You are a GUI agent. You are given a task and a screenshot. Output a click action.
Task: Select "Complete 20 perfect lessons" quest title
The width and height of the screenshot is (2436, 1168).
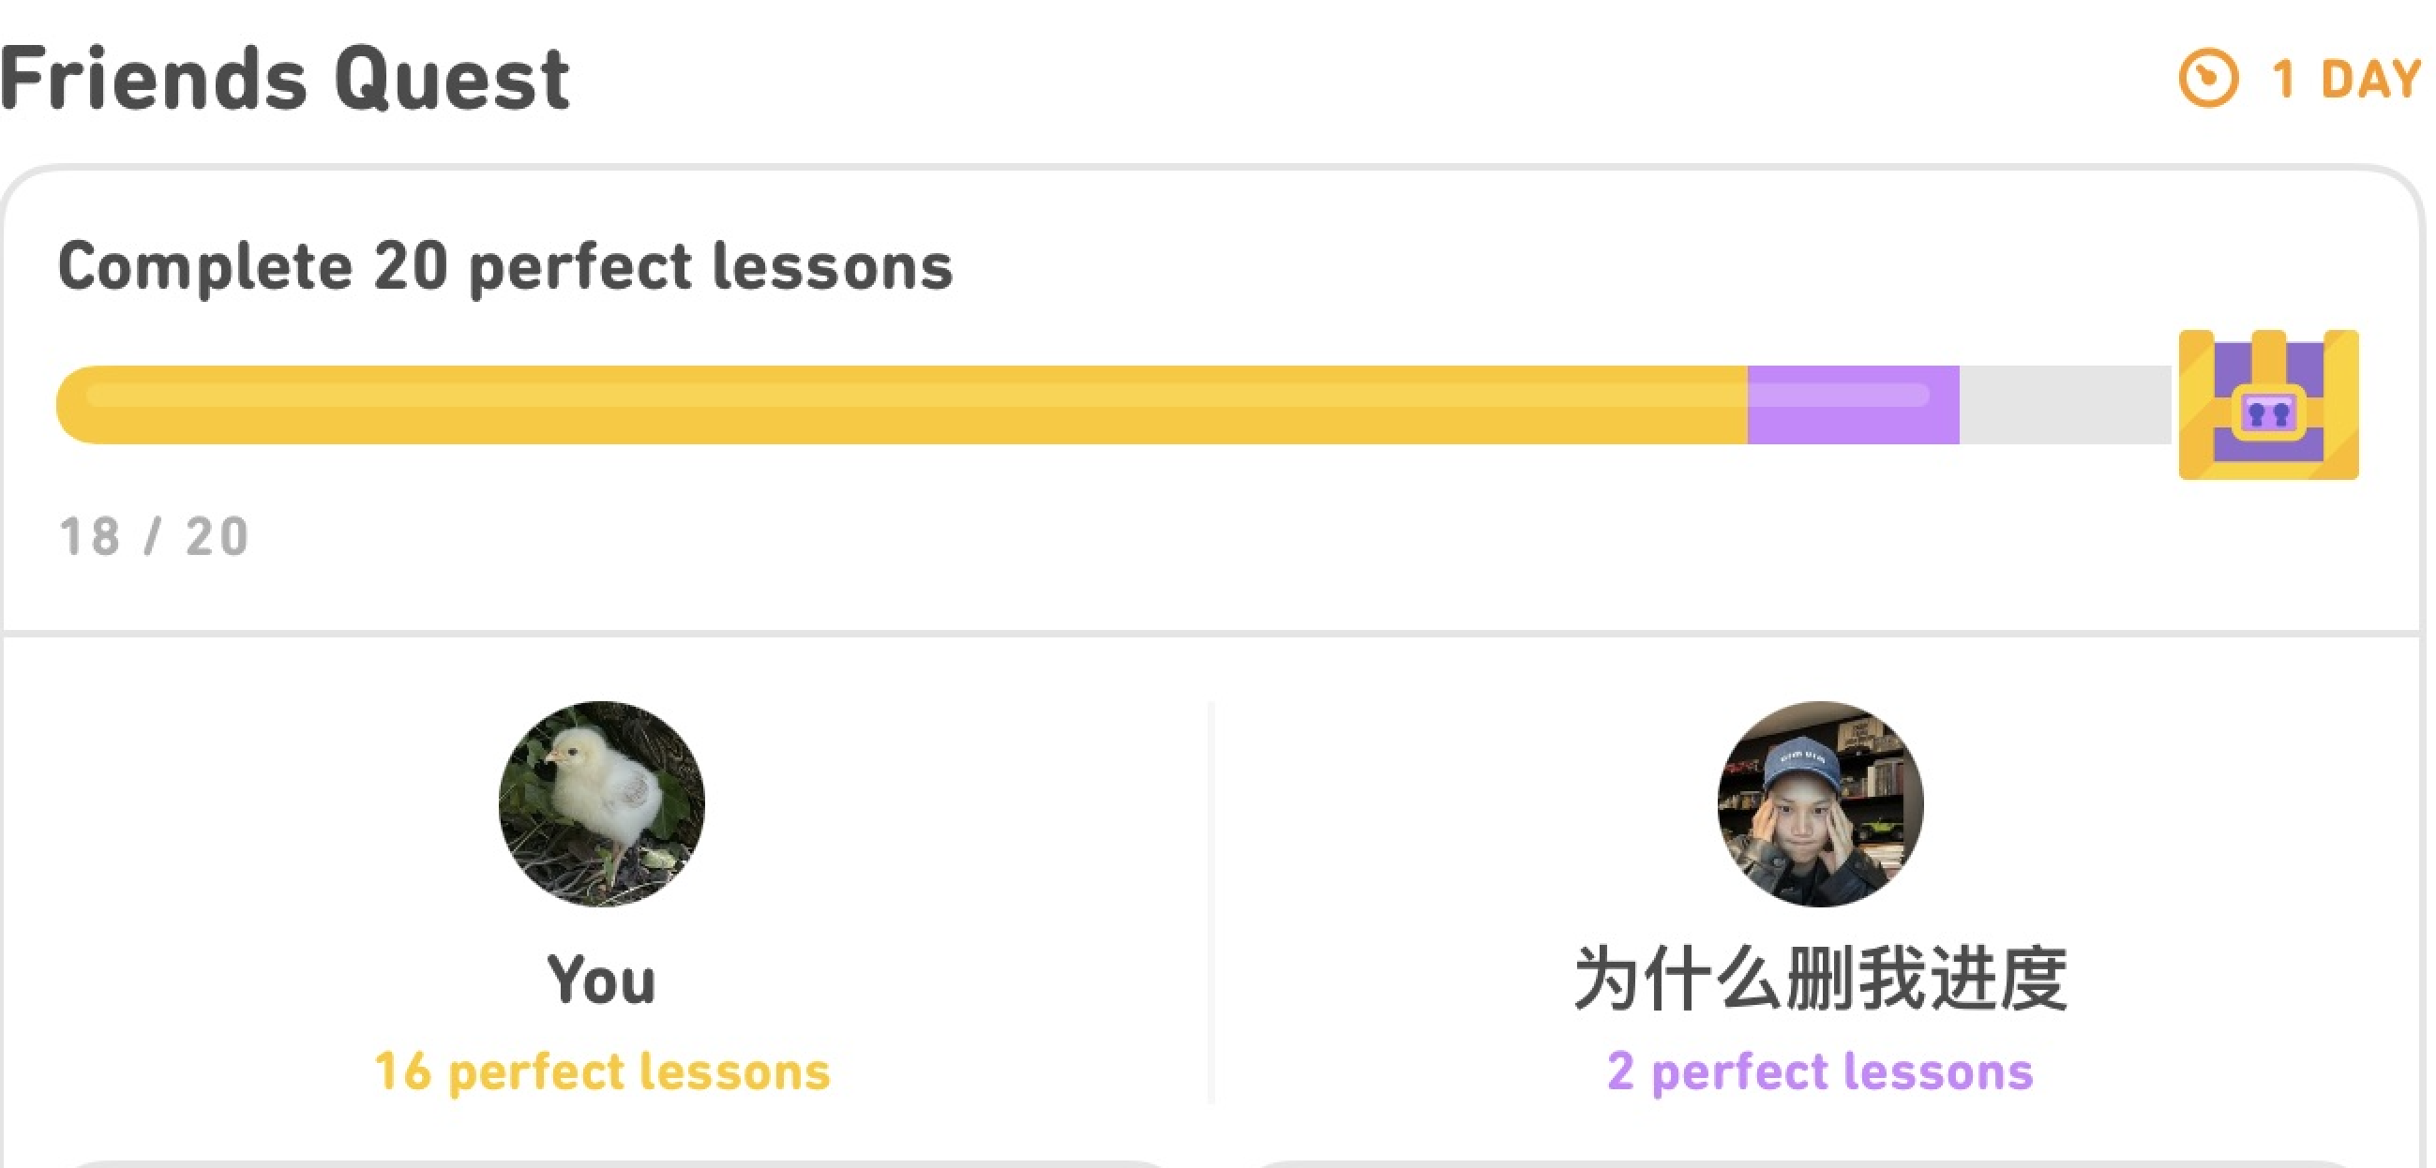pos(505,267)
